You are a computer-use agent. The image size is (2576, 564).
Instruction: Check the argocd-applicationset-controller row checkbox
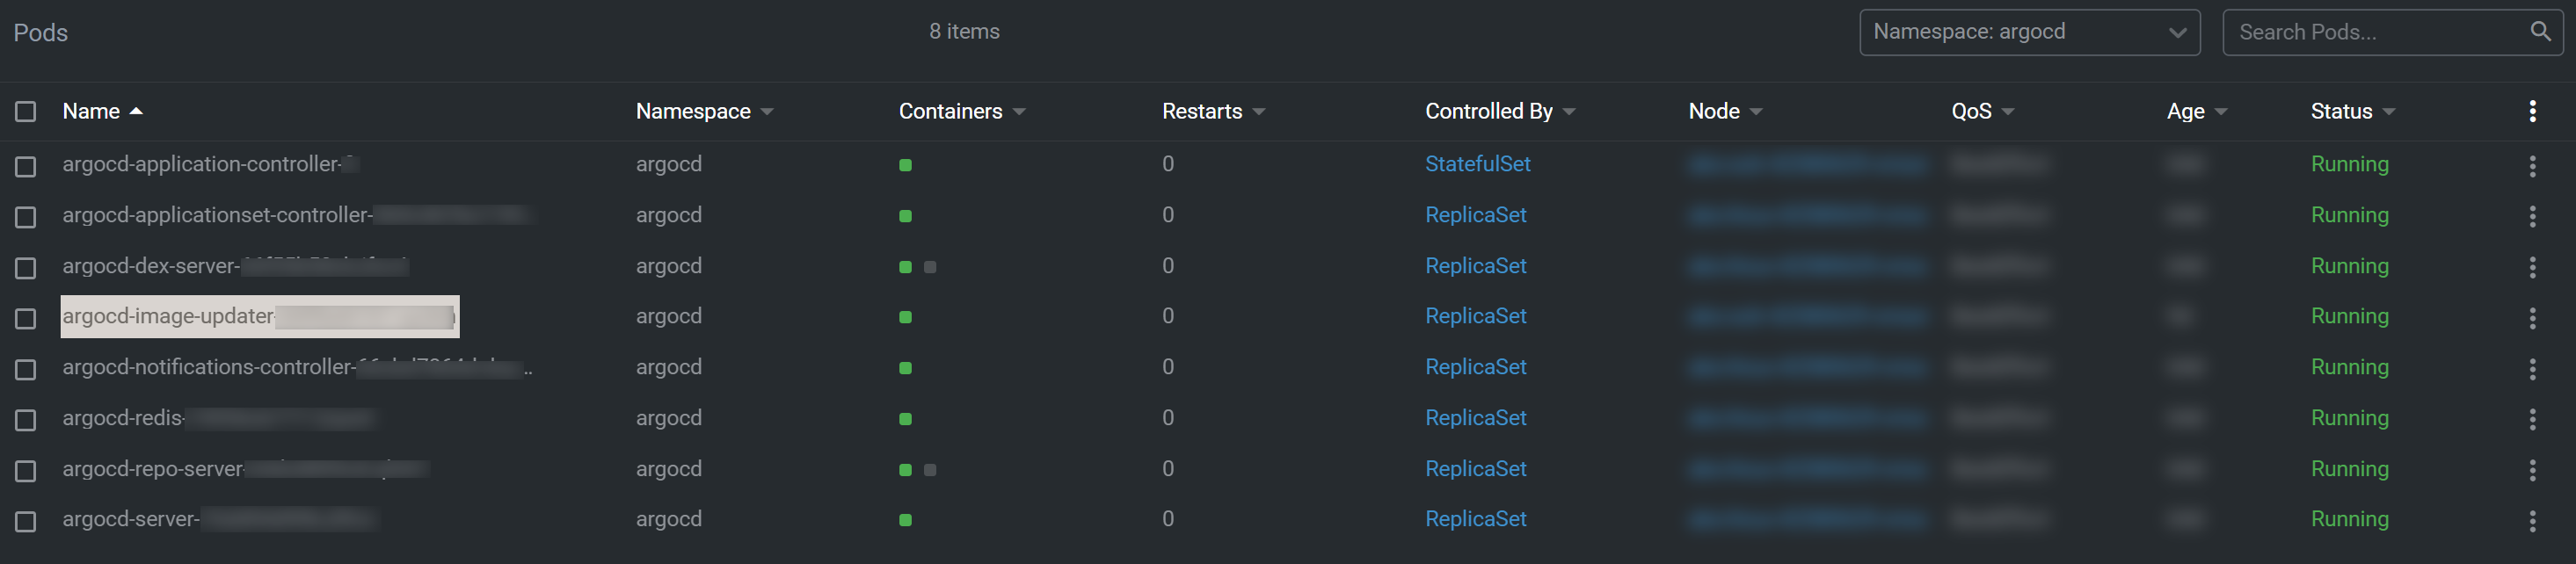(x=26, y=217)
